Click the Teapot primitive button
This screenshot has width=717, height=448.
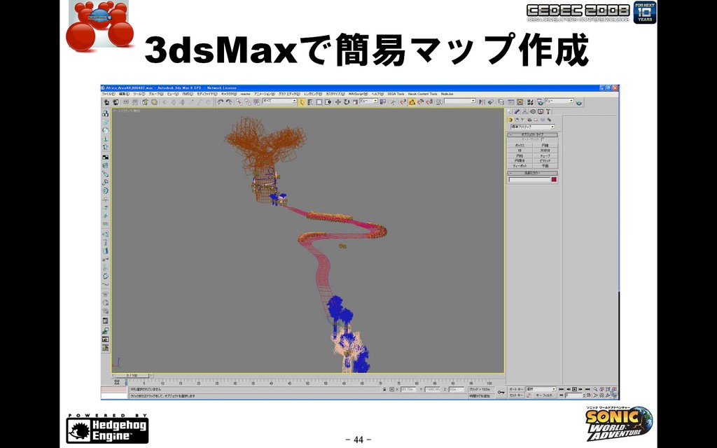[520, 166]
